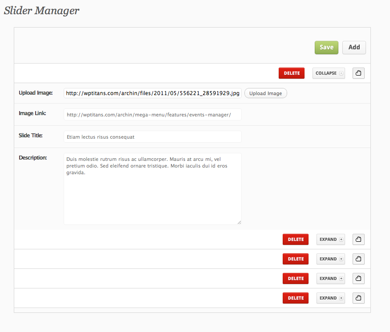Viewport: 390px width, 332px height.
Task: Click the drag handle icon of the third slide
Action: [x=358, y=259]
